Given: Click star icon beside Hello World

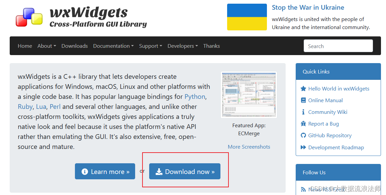Looking at the screenshot, I should click(303, 89).
